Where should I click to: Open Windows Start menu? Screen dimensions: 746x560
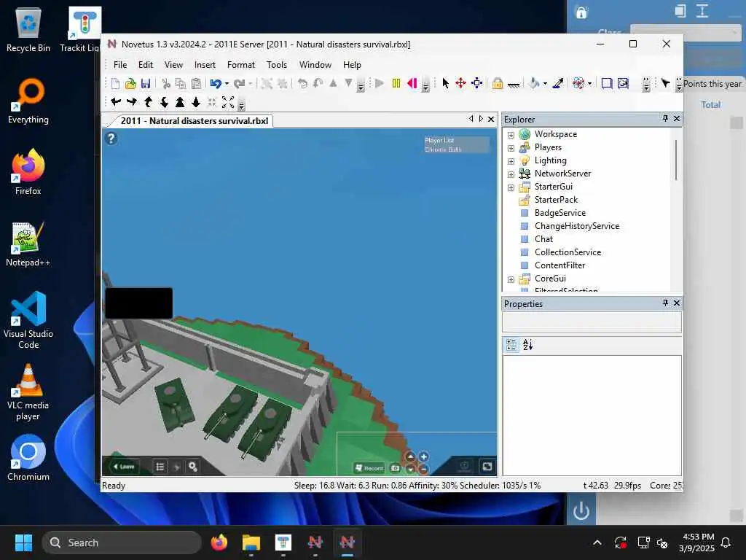[23, 542]
